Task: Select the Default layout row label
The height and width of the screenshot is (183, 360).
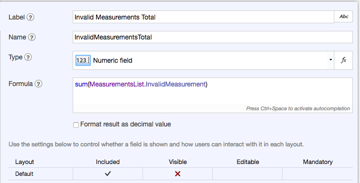Action: pos(24,174)
